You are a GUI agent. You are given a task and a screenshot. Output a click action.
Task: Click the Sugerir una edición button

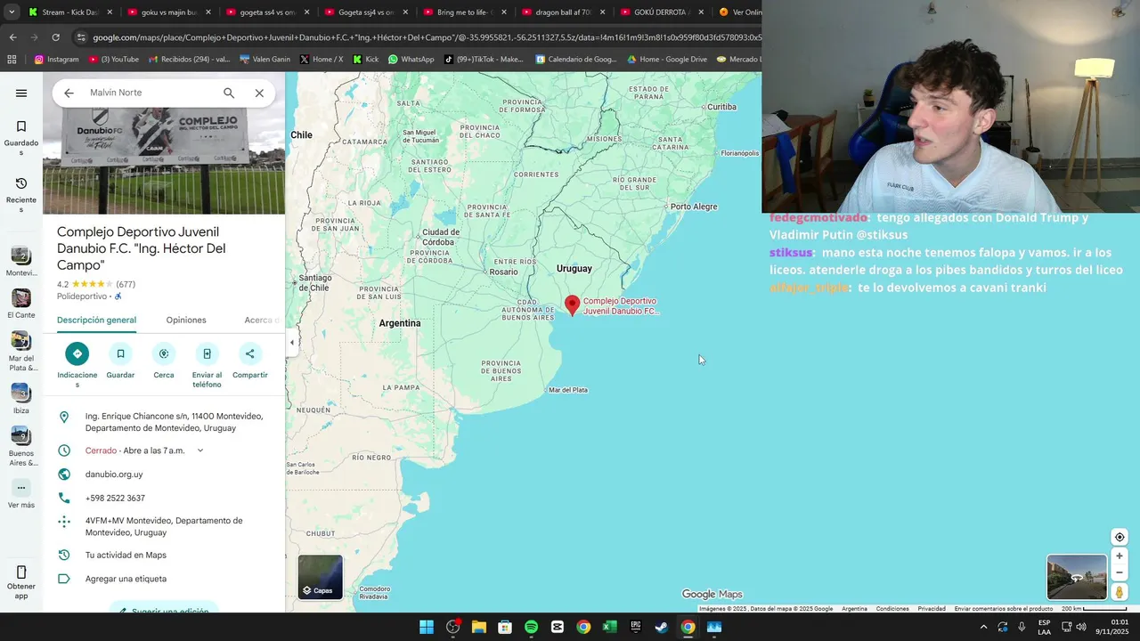pyautogui.click(x=164, y=609)
